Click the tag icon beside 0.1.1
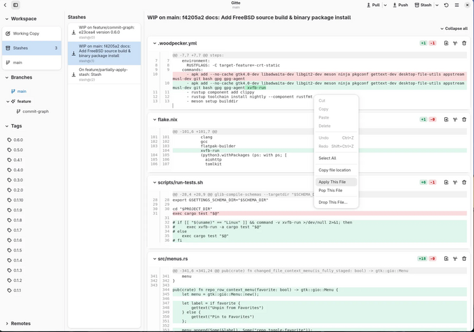This screenshot has height=332, width=474. point(9,290)
